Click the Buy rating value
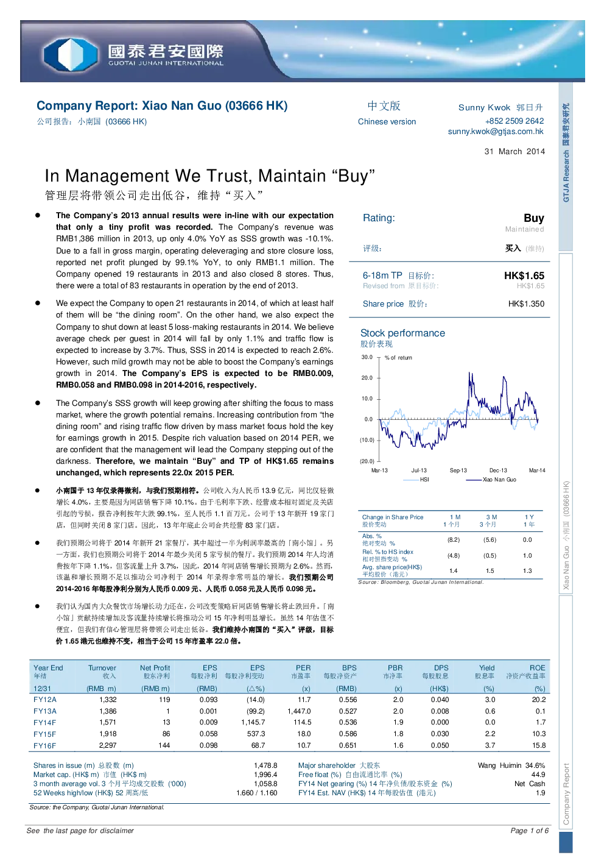The image size is (604, 855). click(x=534, y=218)
